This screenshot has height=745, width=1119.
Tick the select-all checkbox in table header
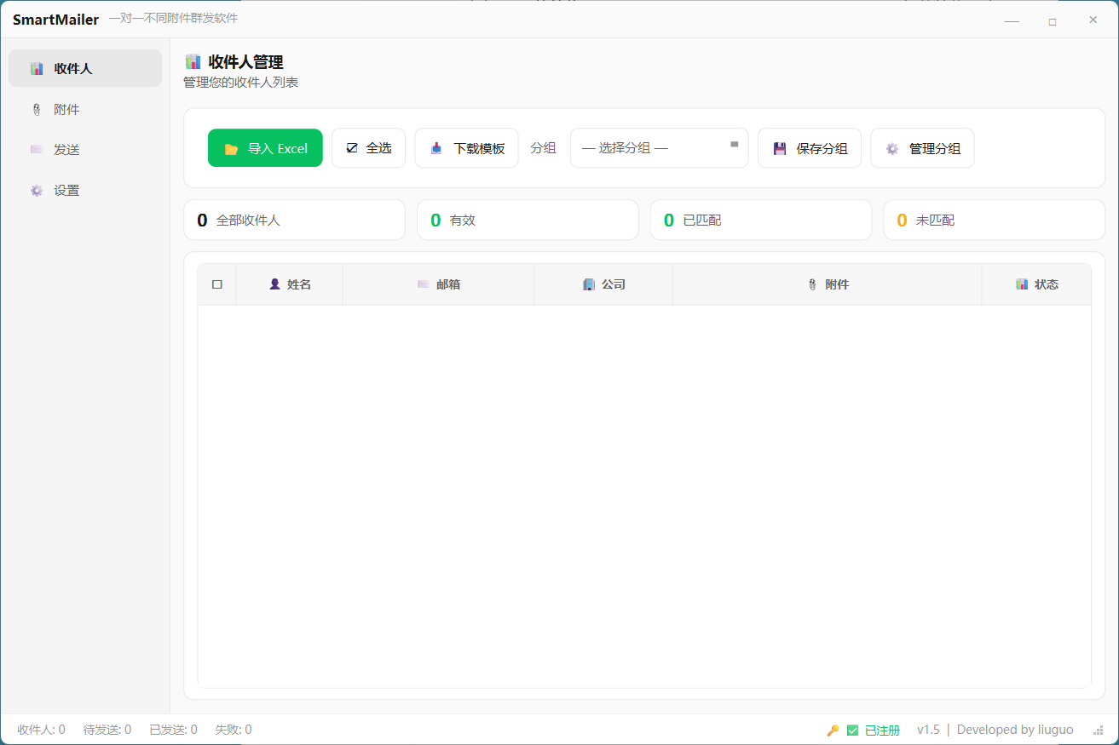coord(217,284)
